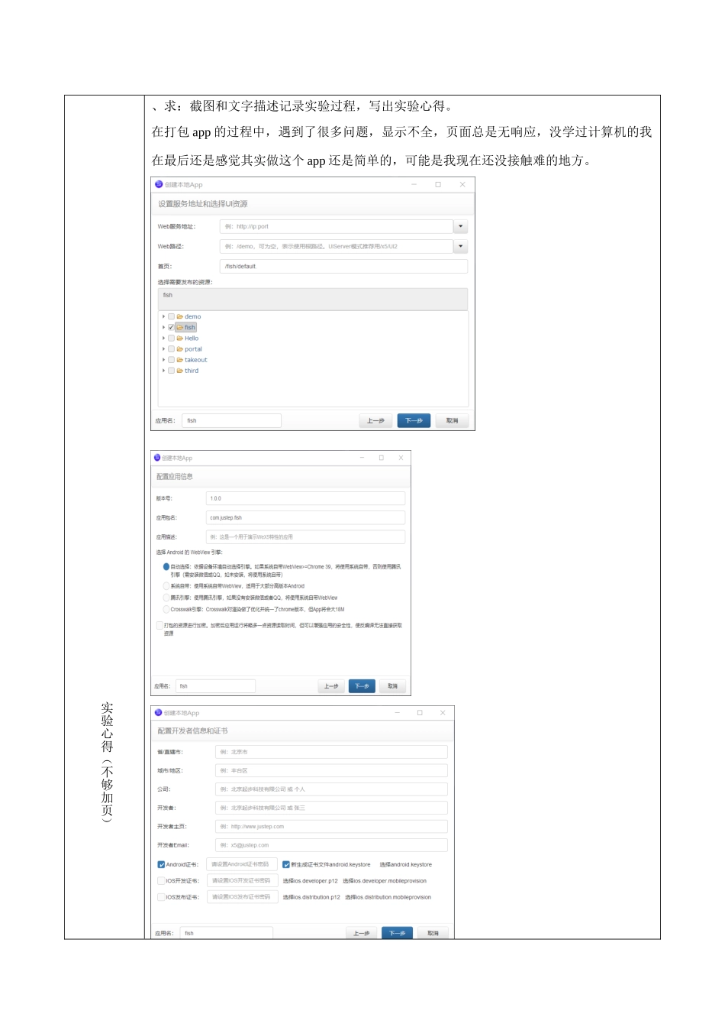Screen dimensions: 725x1027
Task: Click 选择android.keystore link
Action: [x=405, y=864]
